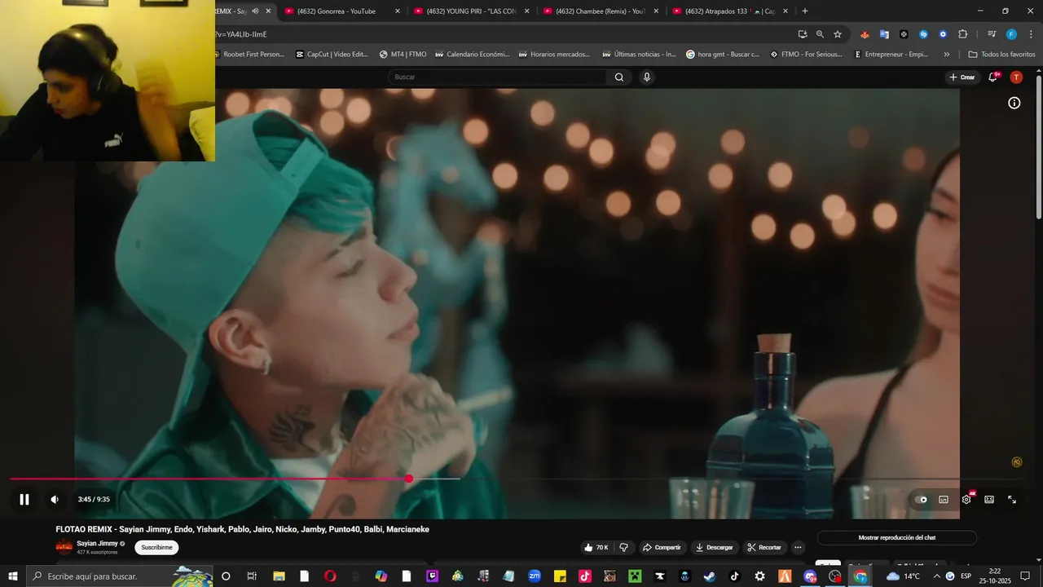The height and width of the screenshot is (587, 1043).
Task: Click the page vertical scrollbar
Action: [1038, 147]
